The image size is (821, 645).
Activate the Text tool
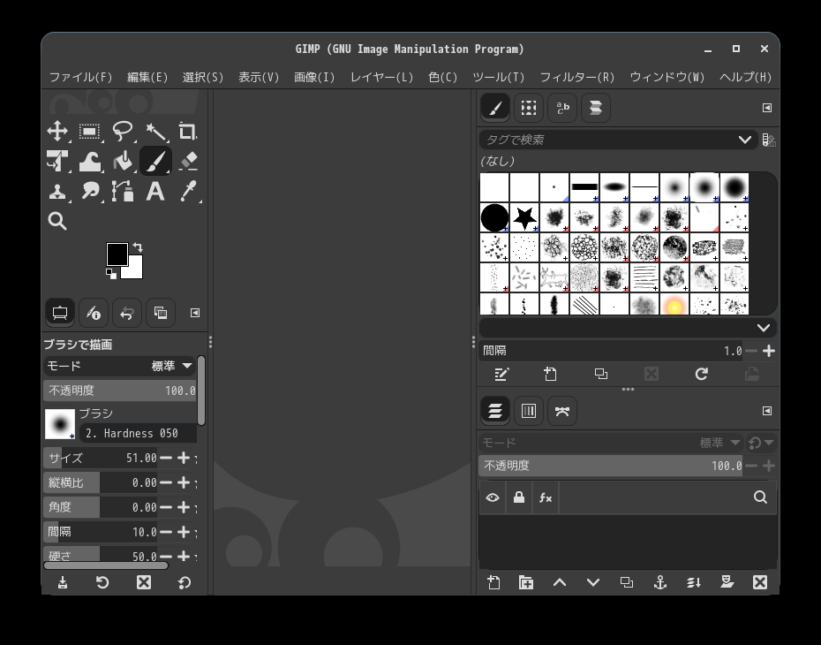(155, 191)
